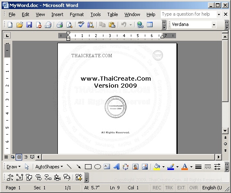Insert hyperlink with globe icon
Screen dimensions: 231x193
(140, 25)
